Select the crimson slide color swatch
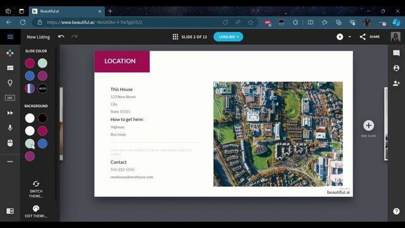405x228 pixels. point(30,63)
